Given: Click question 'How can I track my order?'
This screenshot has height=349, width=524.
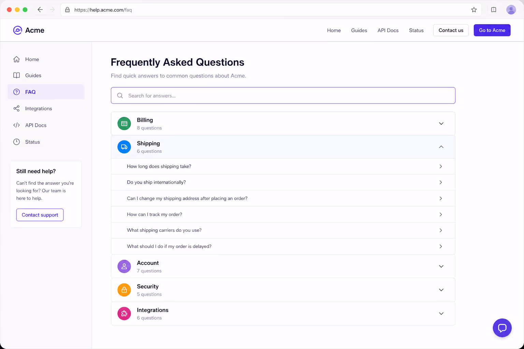Looking at the screenshot, I should pos(155,214).
